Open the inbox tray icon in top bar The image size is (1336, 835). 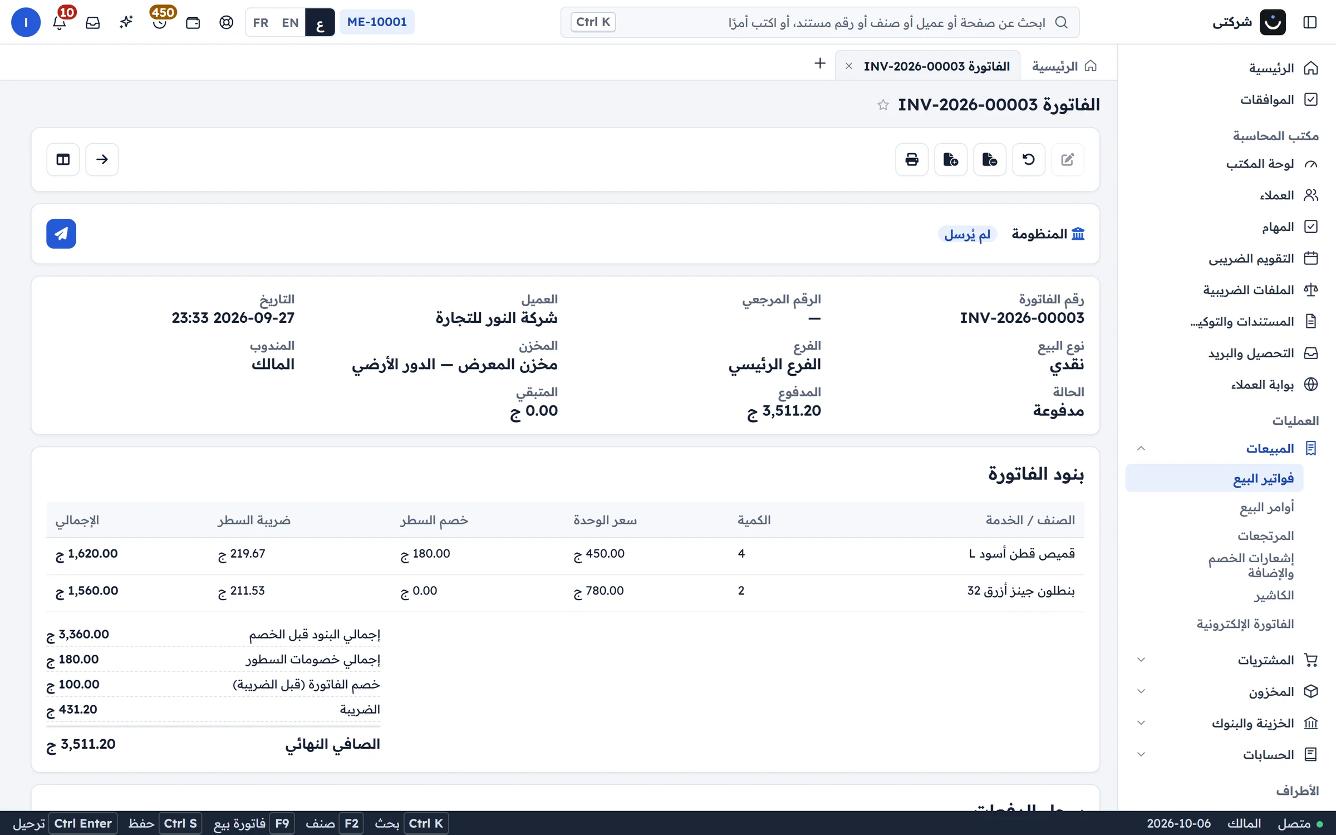point(93,22)
